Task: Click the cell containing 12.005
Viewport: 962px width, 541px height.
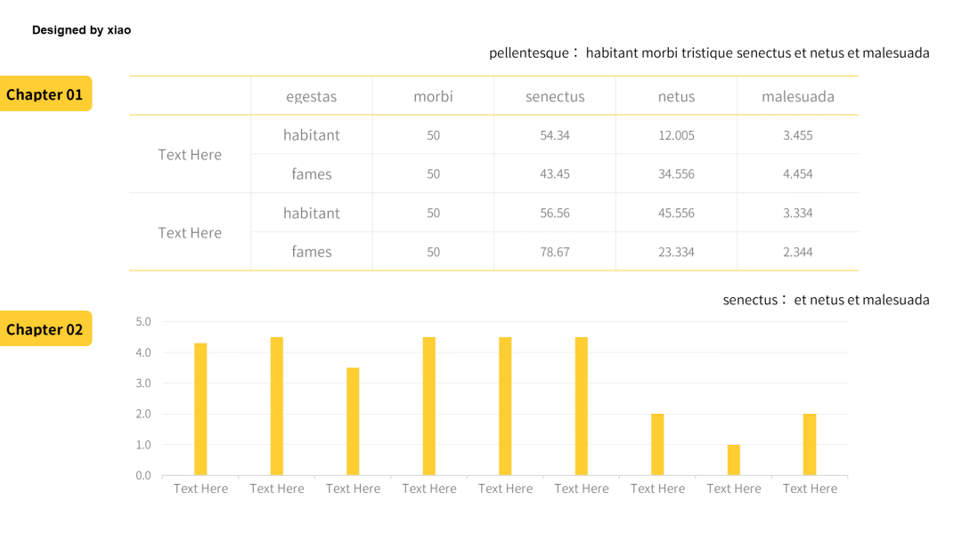Action: pos(676,134)
